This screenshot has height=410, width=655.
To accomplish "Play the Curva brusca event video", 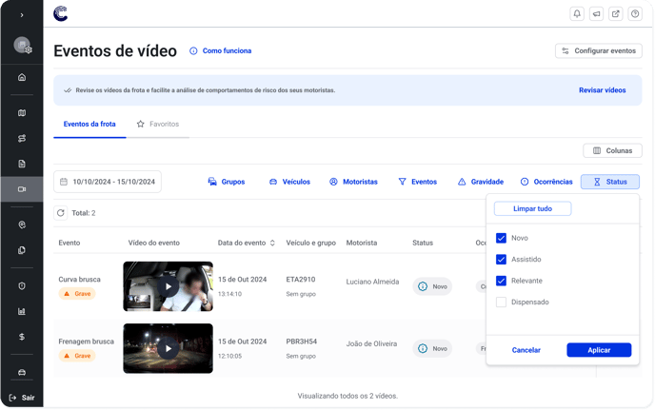I will pos(168,286).
